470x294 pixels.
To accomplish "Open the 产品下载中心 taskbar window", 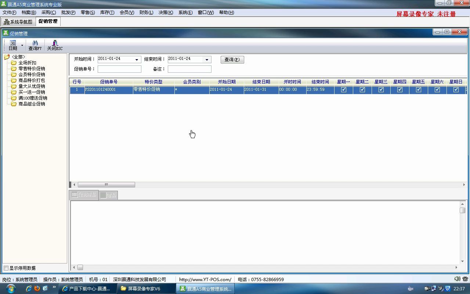I will click(87, 288).
